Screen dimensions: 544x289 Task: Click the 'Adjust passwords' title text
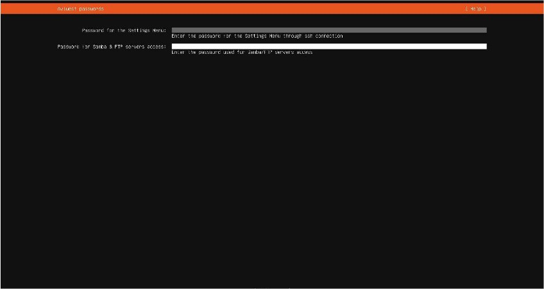[80, 9]
